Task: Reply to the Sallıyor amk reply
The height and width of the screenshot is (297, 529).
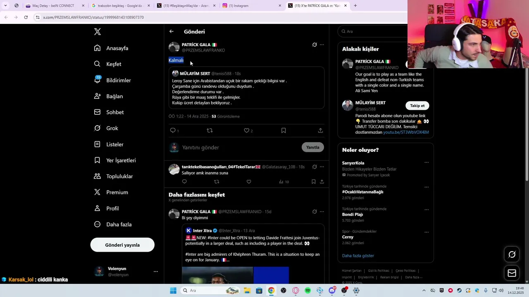Action: pyautogui.click(x=184, y=181)
